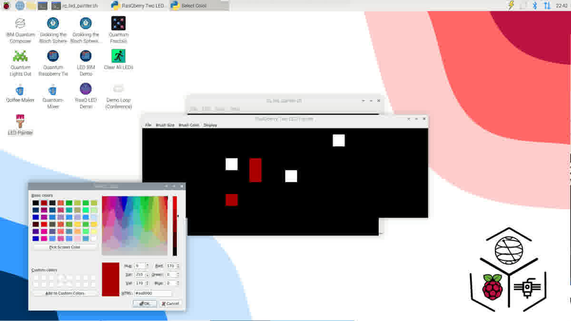Click the Sat value field

pos(140,274)
